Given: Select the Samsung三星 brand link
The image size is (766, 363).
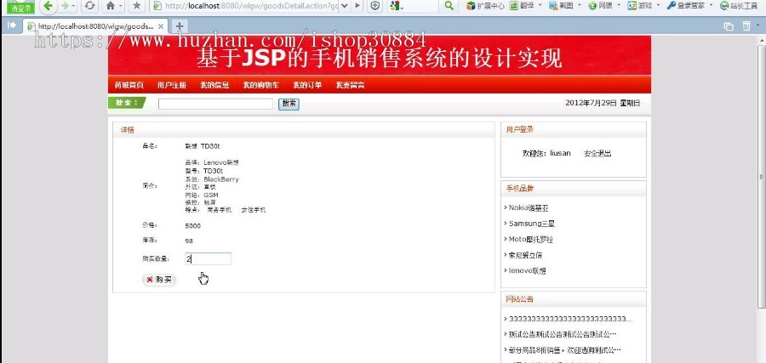Looking at the screenshot, I should tap(531, 224).
